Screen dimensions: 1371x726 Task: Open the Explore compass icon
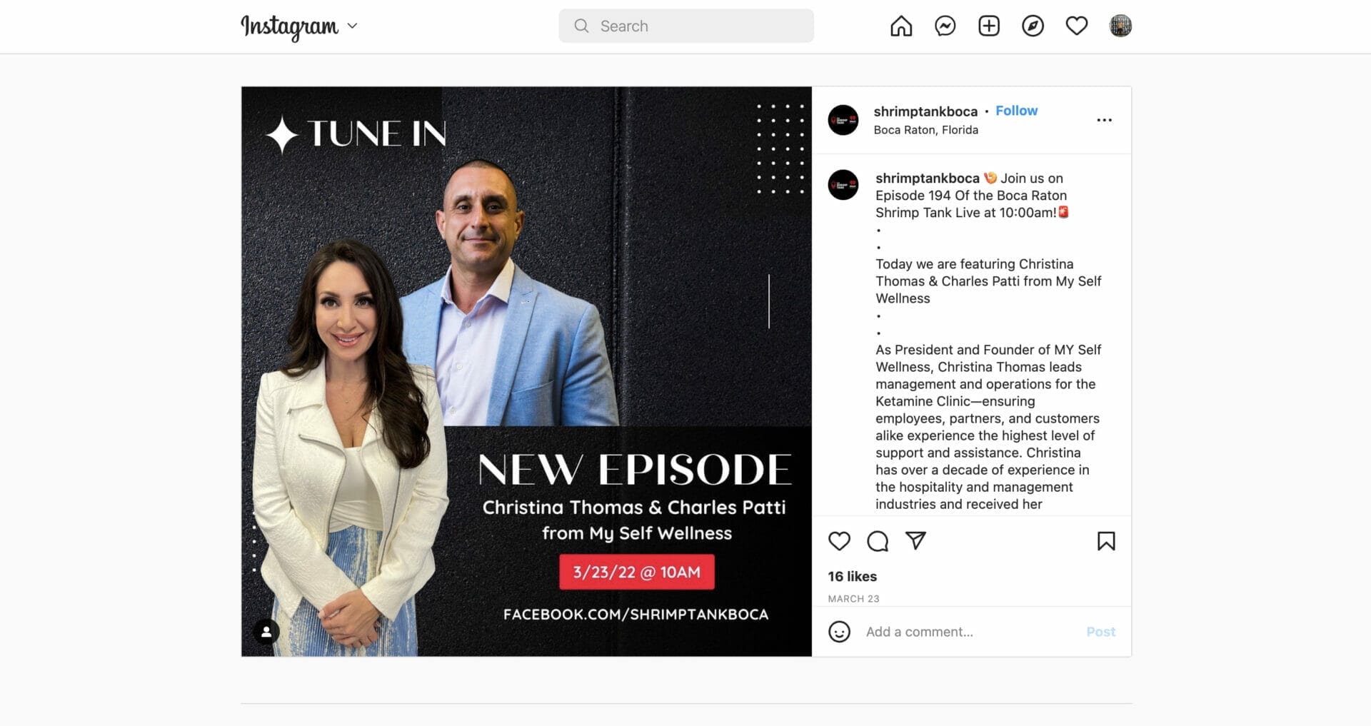(1033, 26)
